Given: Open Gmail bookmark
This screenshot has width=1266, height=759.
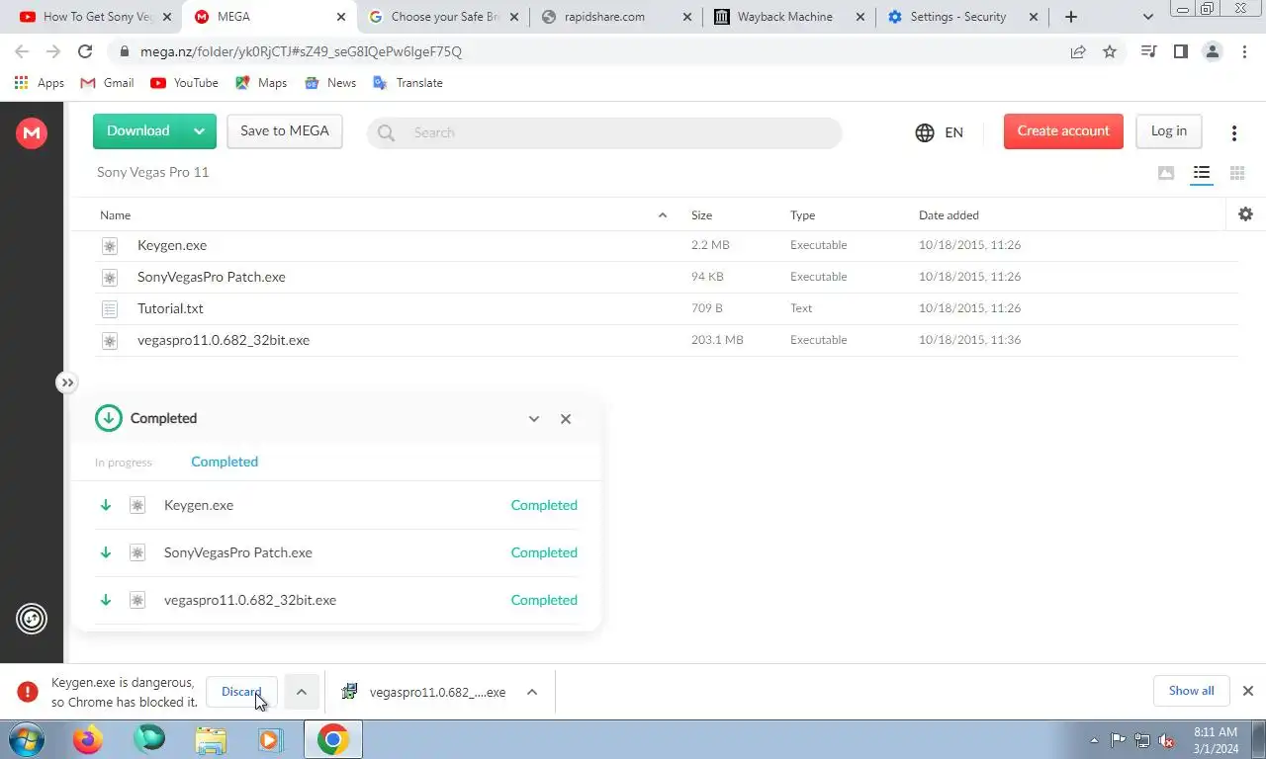Looking at the screenshot, I should [107, 83].
